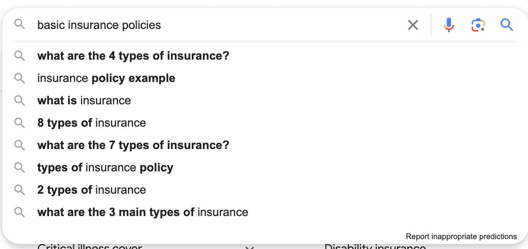This screenshot has width=528, height=249.
Task: Click the voice search microphone icon
Action: 449,25
